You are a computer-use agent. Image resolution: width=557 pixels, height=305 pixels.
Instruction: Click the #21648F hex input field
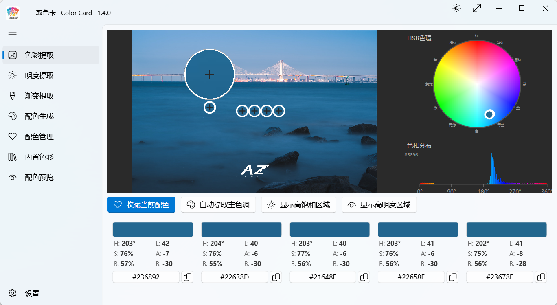(x=323, y=277)
